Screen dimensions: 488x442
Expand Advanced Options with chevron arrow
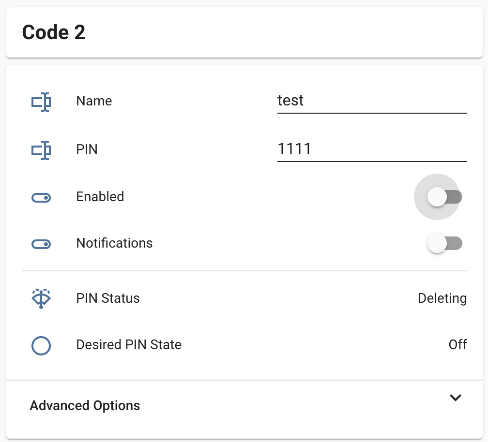coord(455,398)
